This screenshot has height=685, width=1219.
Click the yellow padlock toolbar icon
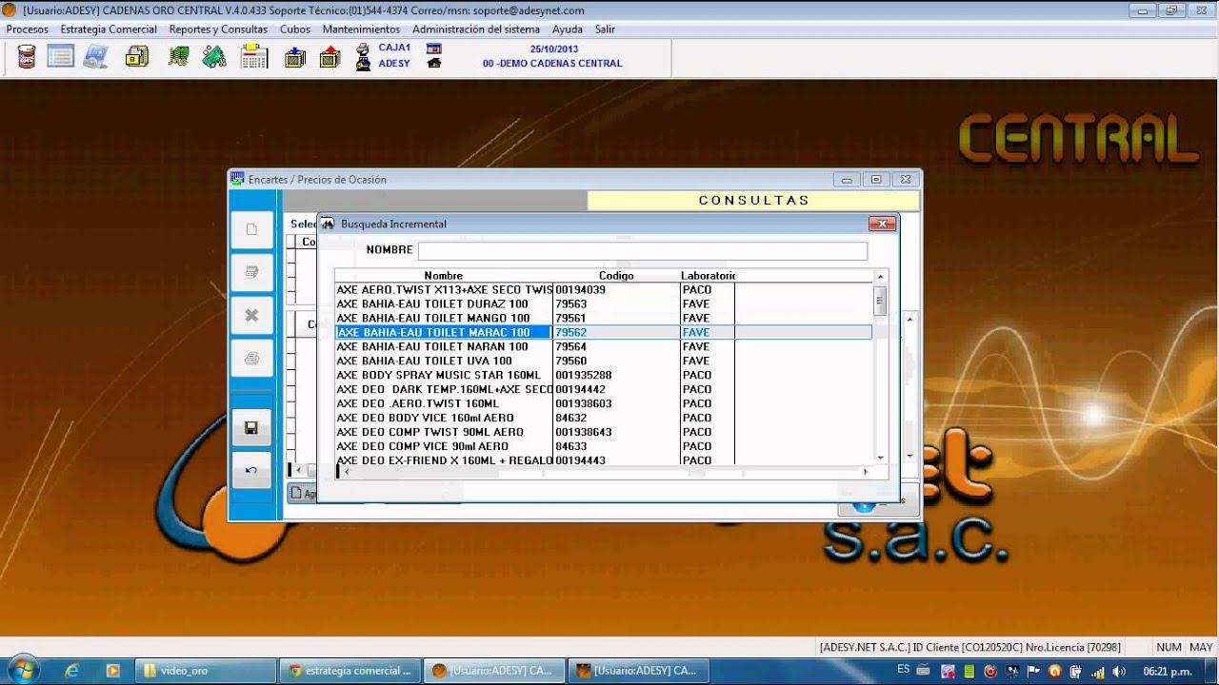point(137,57)
